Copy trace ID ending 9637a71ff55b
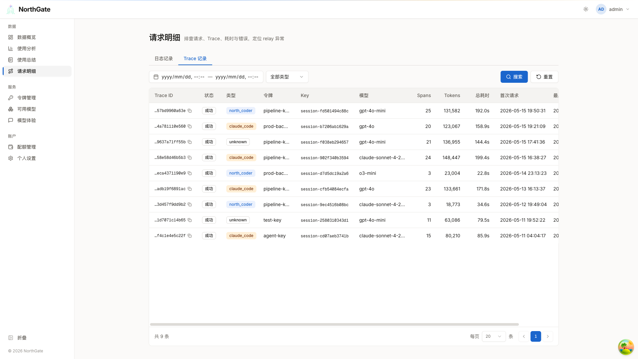The width and height of the screenshot is (638, 359). tap(190, 142)
